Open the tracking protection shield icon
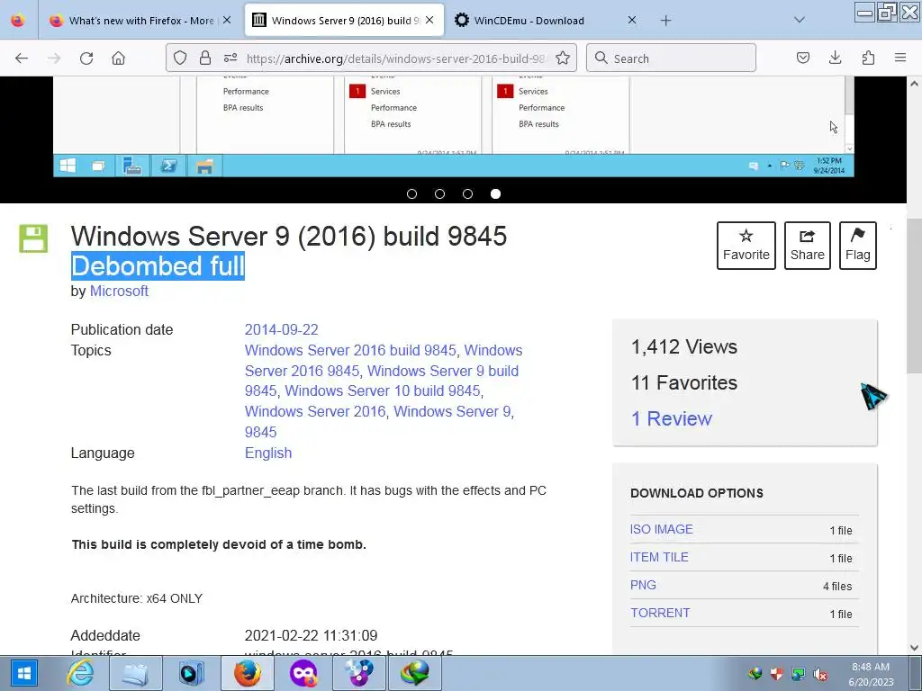922x691 pixels. tap(180, 58)
